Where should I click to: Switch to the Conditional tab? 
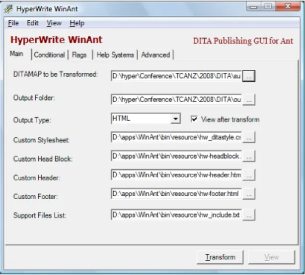click(49, 55)
